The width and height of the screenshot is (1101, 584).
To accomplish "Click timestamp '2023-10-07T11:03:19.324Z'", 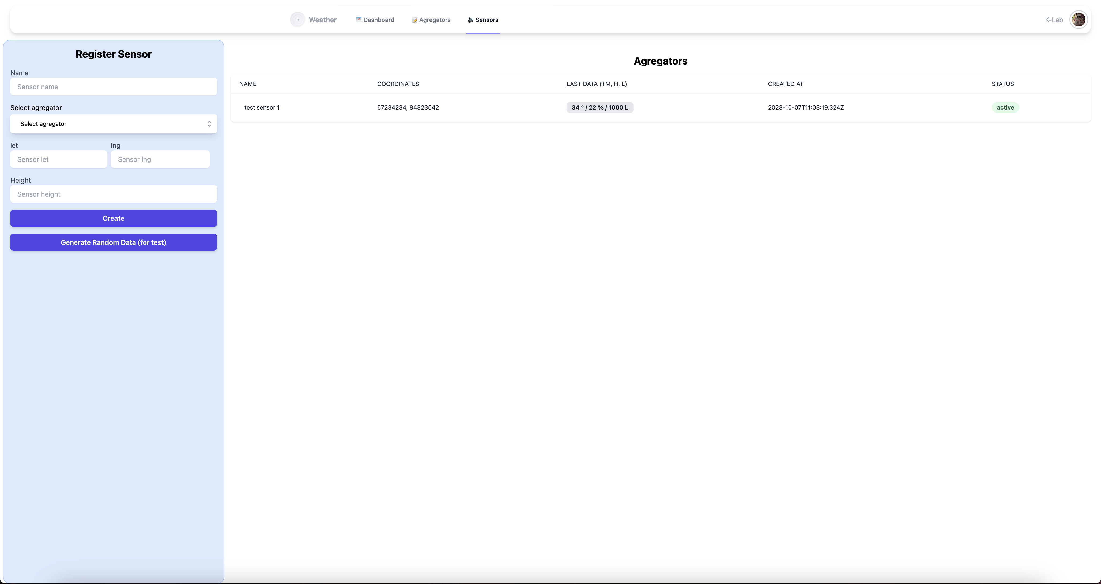I will (806, 108).
